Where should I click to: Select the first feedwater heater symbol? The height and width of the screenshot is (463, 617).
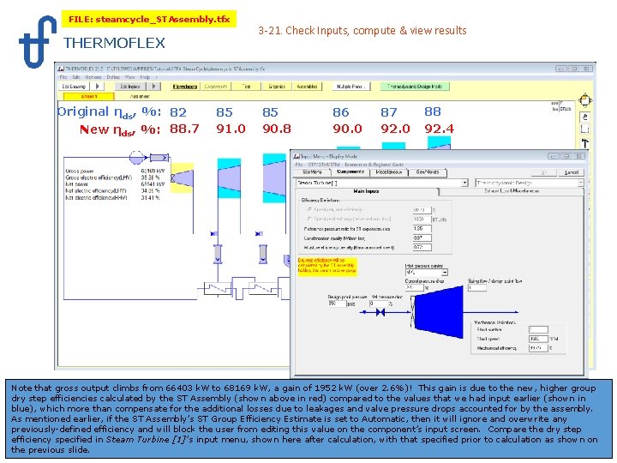tap(218, 289)
